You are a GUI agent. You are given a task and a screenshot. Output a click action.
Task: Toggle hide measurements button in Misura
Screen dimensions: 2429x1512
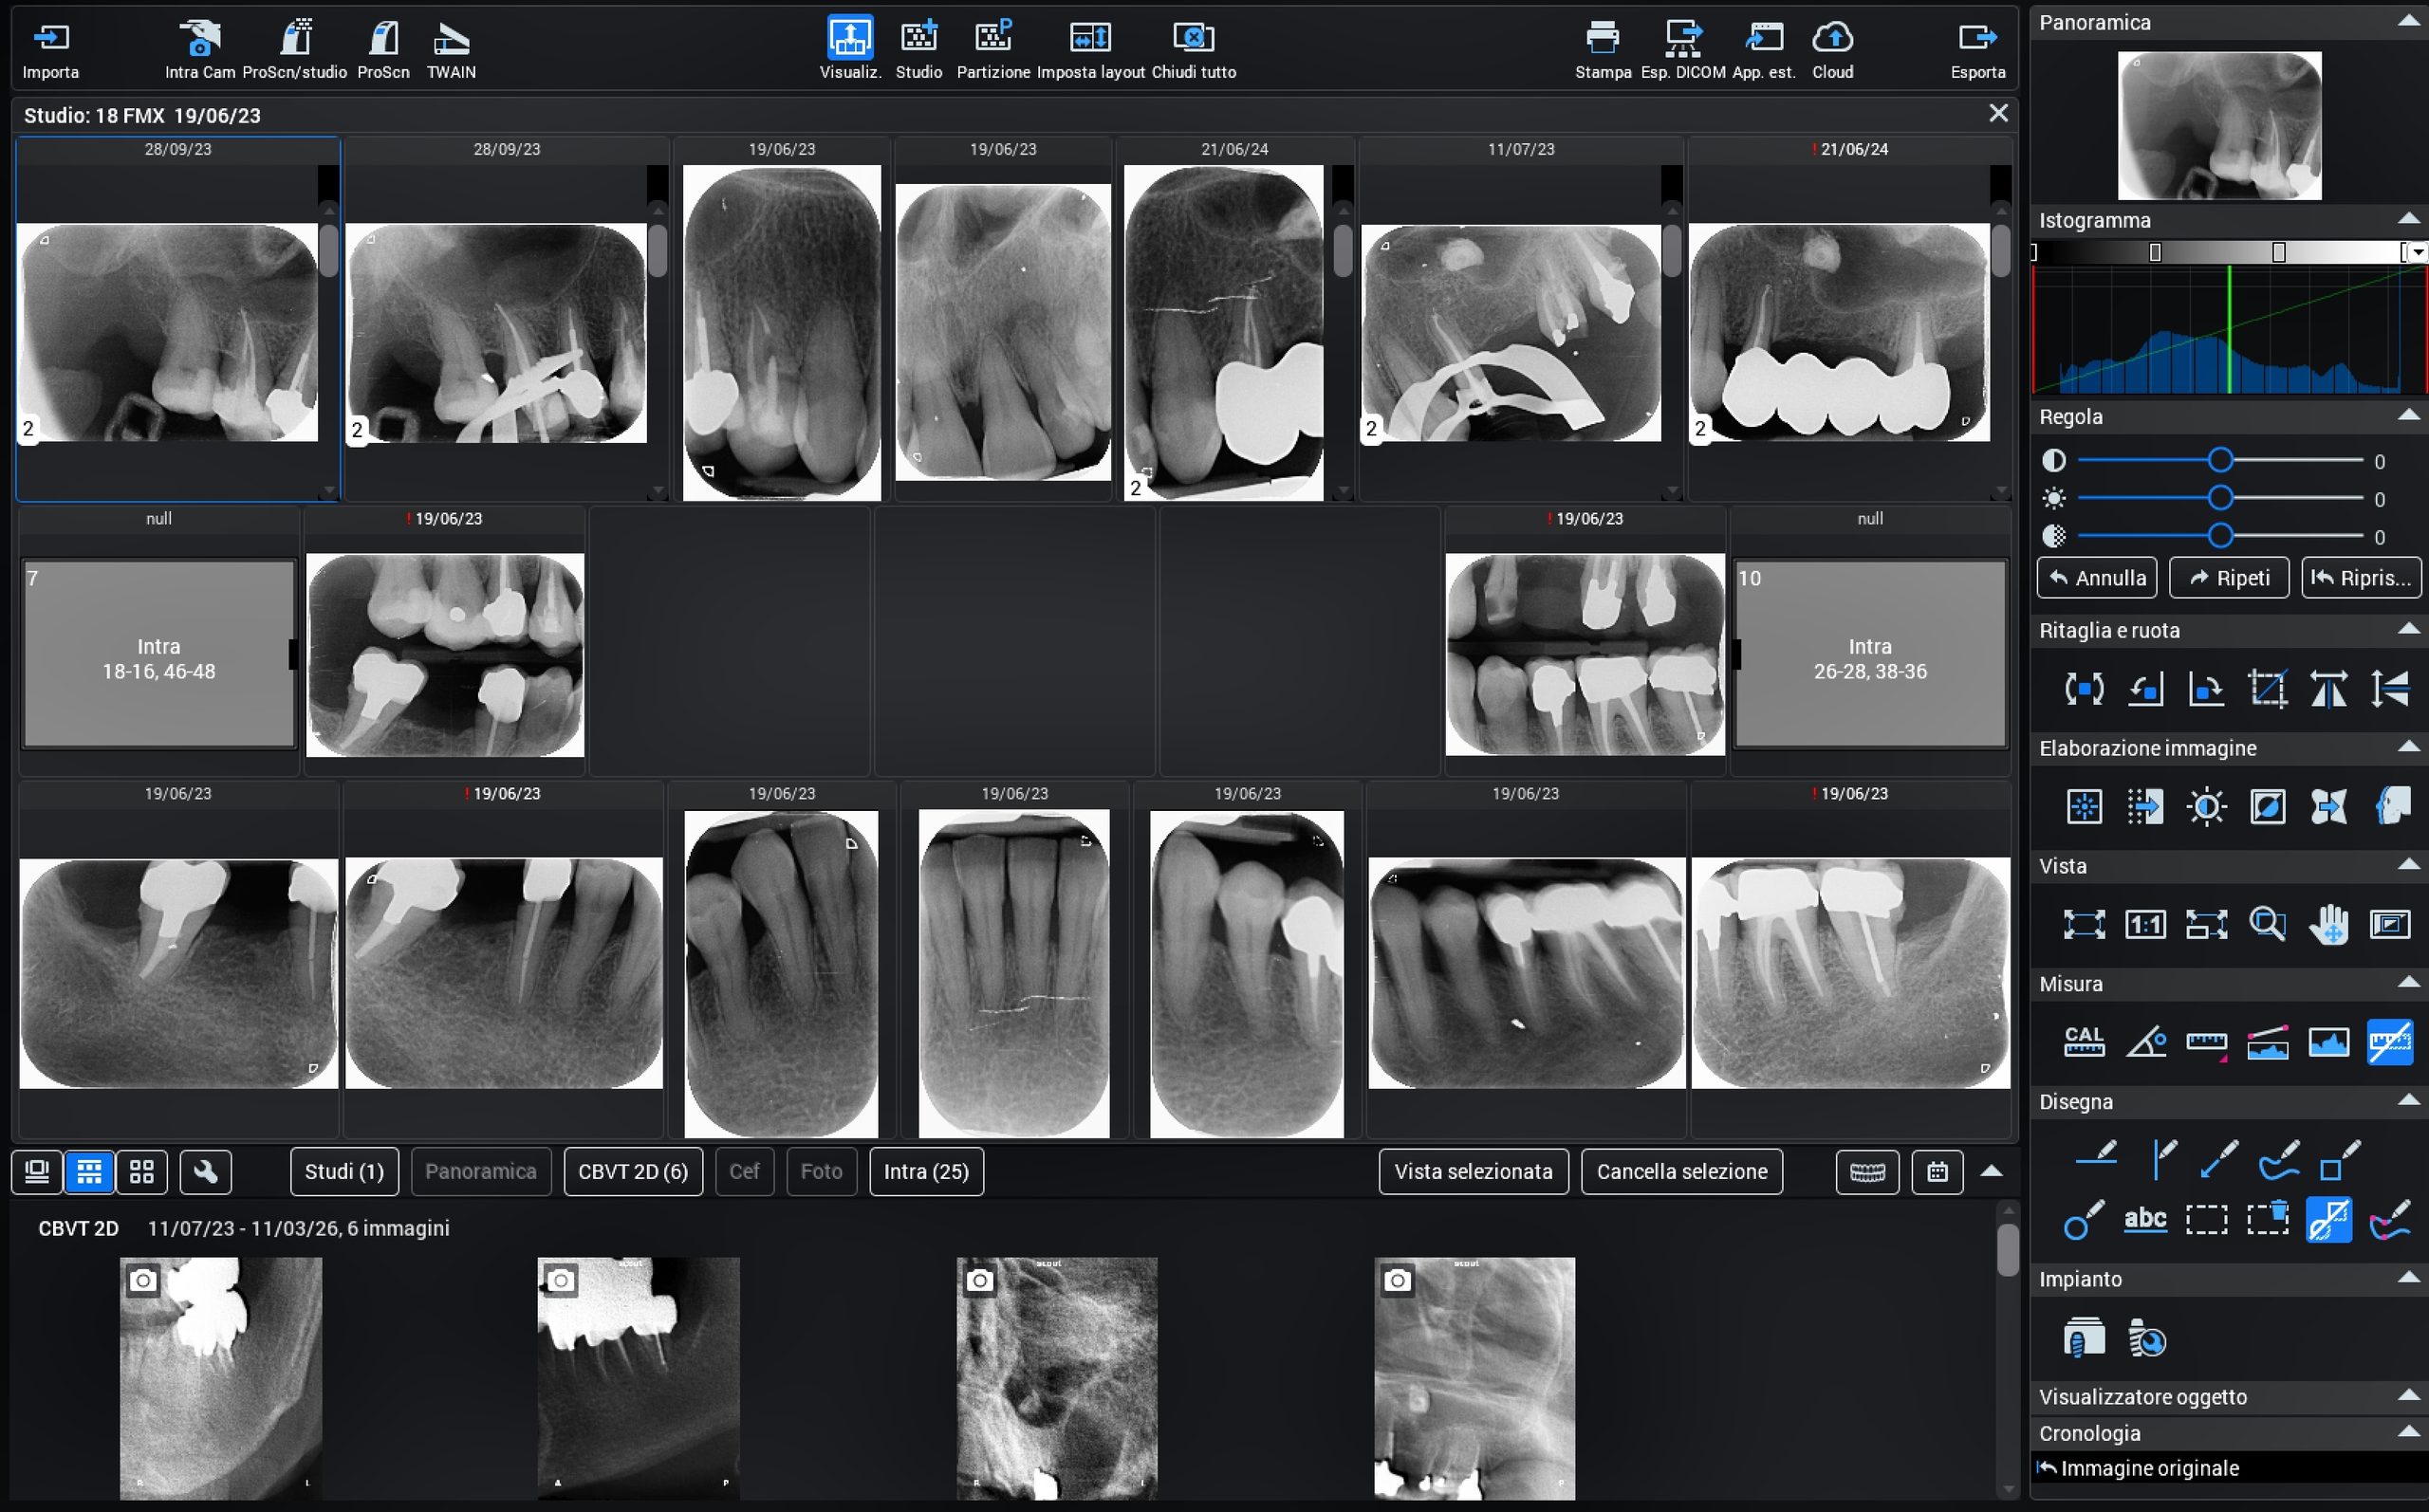pyautogui.click(x=2389, y=1042)
